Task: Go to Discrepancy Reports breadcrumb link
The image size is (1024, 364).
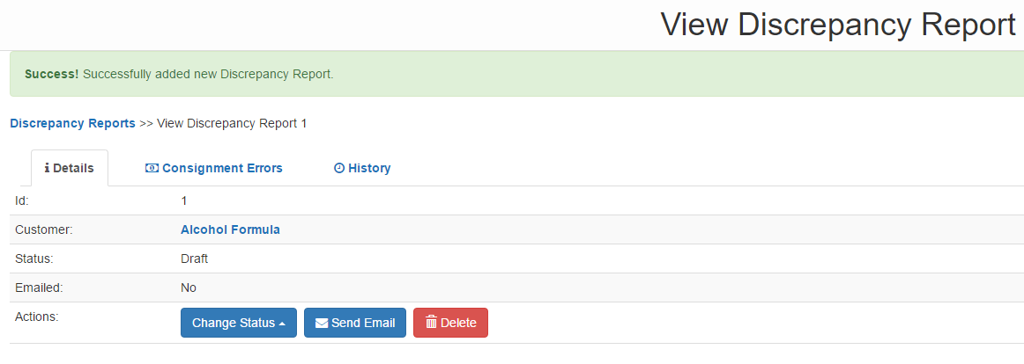Action: 72,123
